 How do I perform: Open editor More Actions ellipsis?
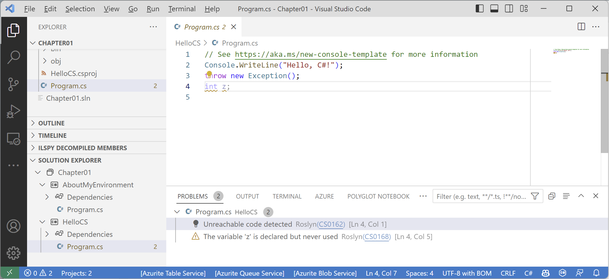[x=596, y=27]
